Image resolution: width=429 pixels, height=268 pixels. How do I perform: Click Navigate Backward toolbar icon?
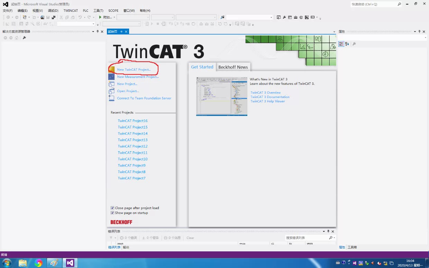(x=8, y=17)
